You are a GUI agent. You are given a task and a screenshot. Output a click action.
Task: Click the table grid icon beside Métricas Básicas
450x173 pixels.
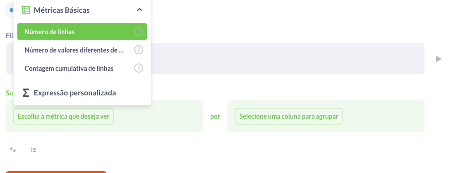[26, 10]
